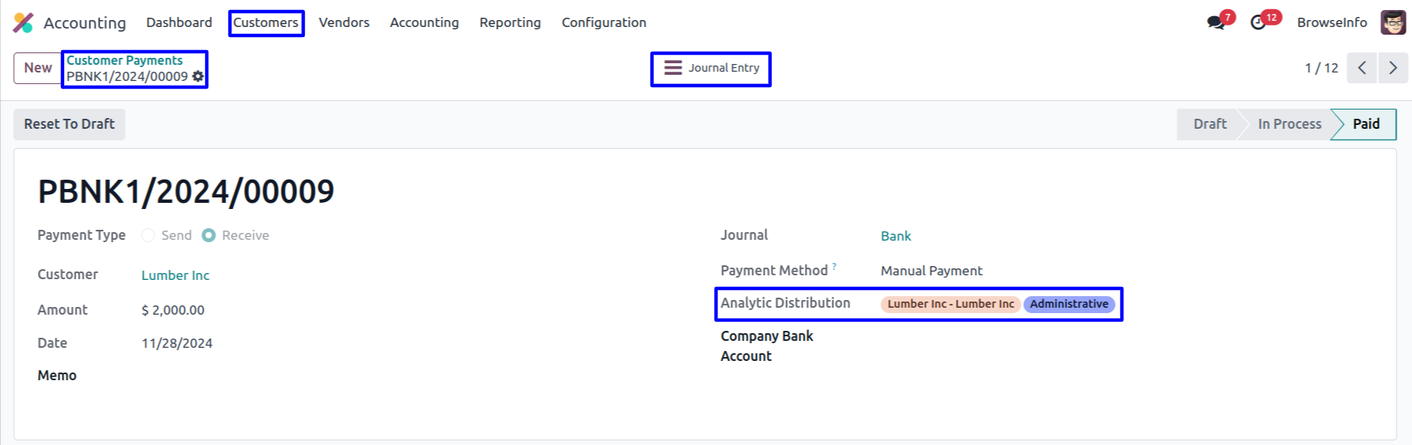Click the Paid status stage
This screenshot has height=445, width=1412.
click(1365, 124)
